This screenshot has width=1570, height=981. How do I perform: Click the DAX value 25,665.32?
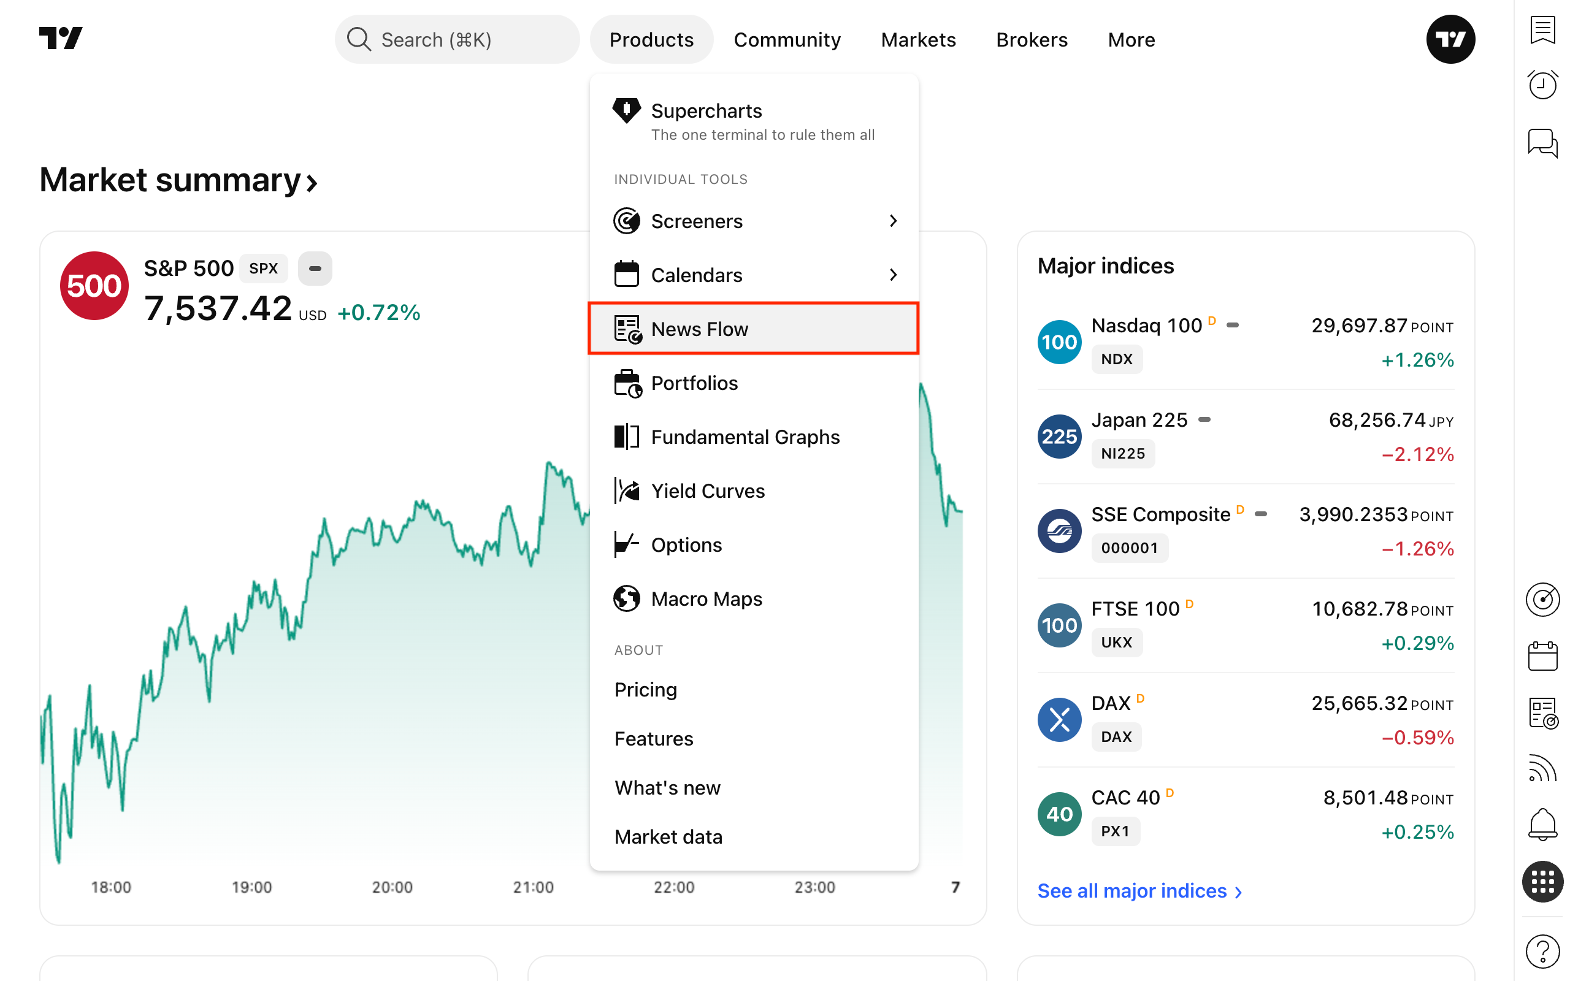tap(1359, 703)
